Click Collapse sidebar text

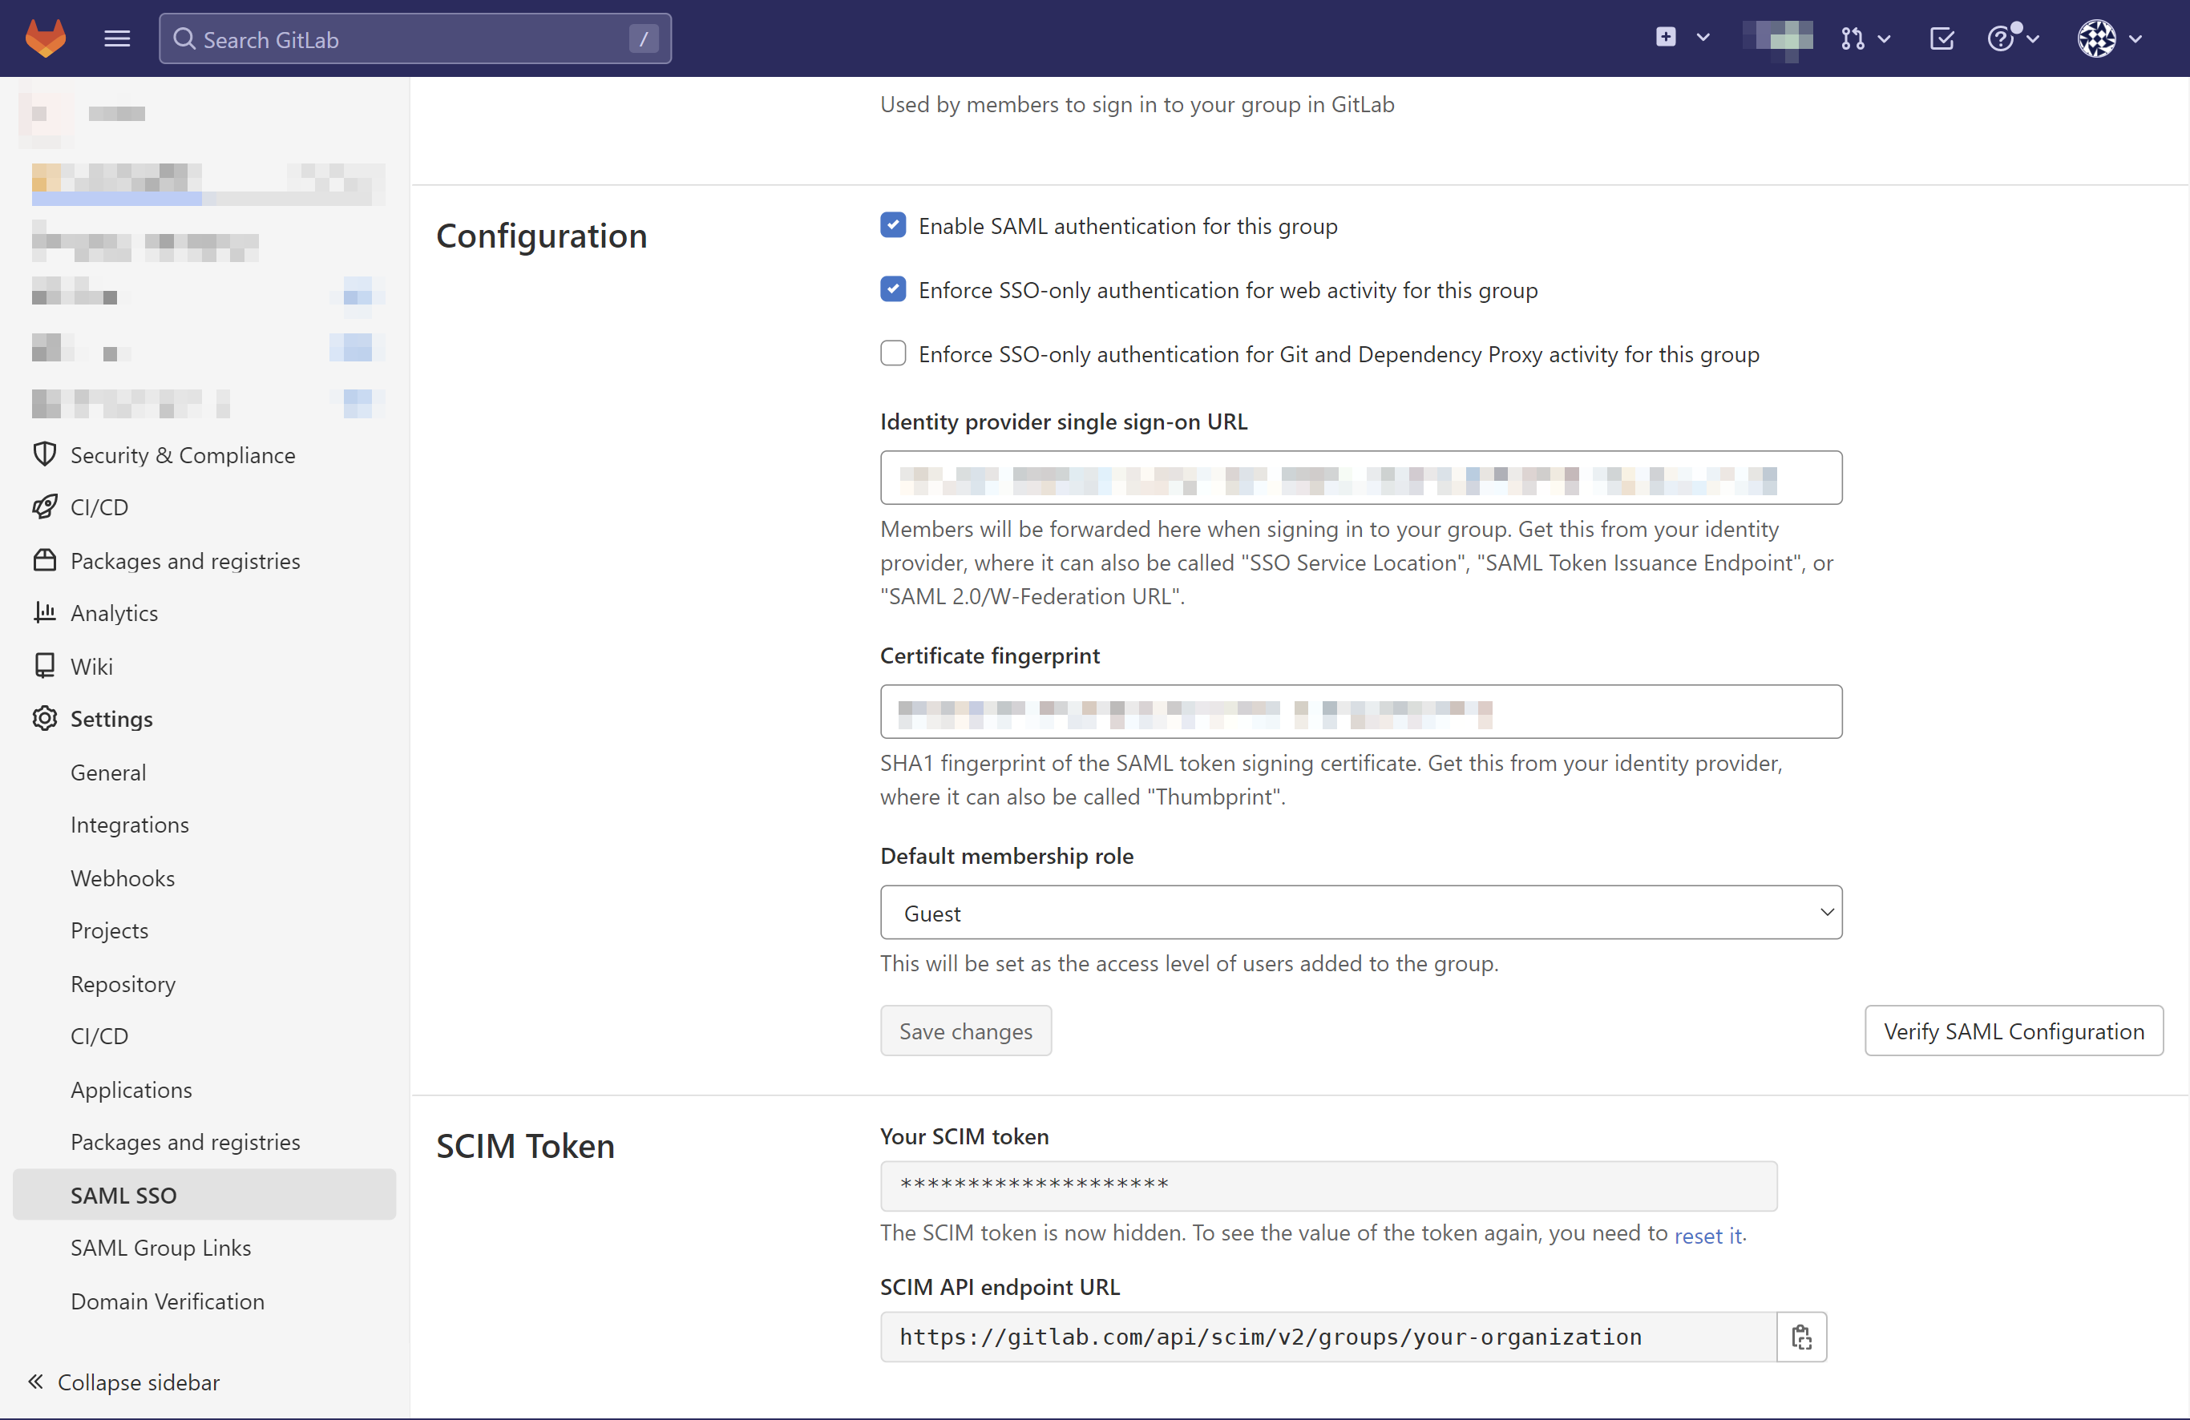[139, 1382]
